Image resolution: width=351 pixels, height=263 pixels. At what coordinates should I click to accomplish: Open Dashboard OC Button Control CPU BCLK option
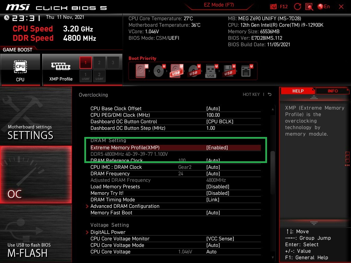(220, 122)
